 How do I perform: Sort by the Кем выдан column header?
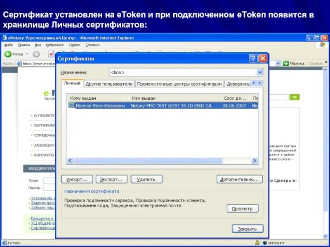click(174, 98)
